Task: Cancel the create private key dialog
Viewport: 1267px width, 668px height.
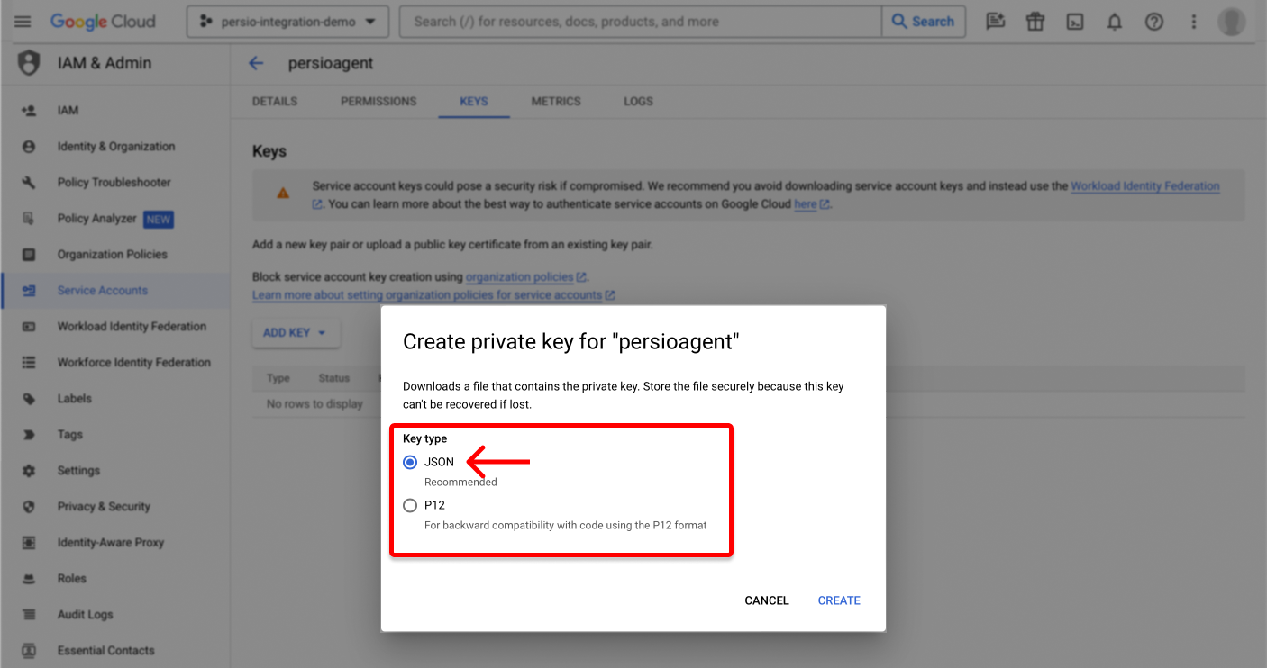Action: pos(766,600)
